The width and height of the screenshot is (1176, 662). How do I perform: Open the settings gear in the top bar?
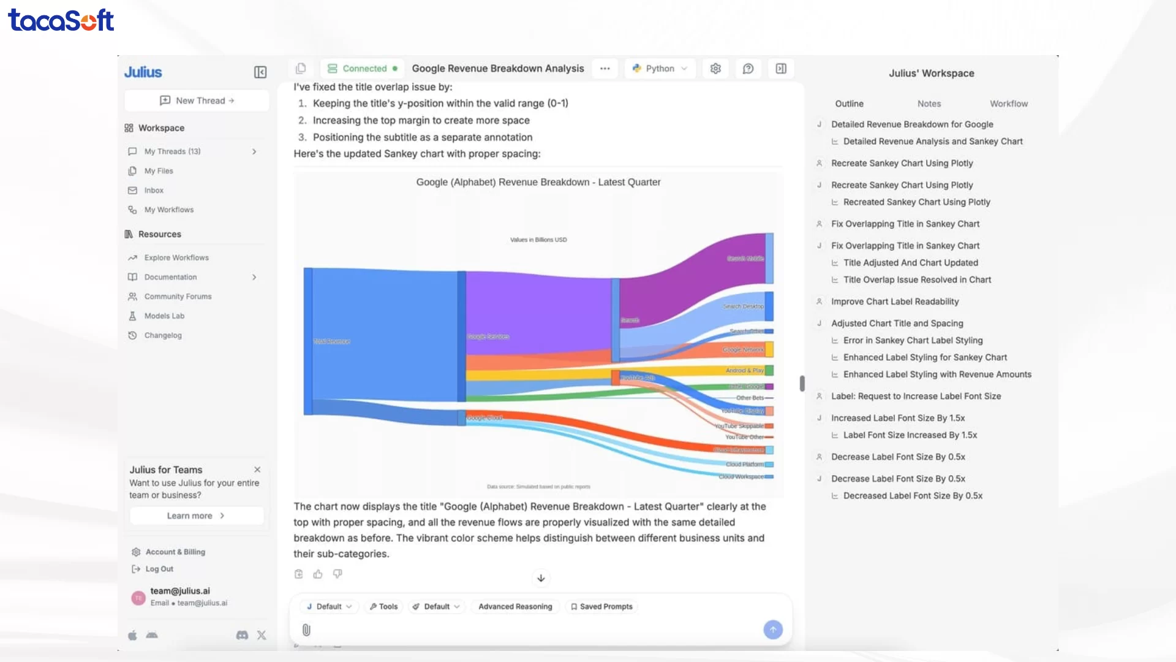pos(715,69)
